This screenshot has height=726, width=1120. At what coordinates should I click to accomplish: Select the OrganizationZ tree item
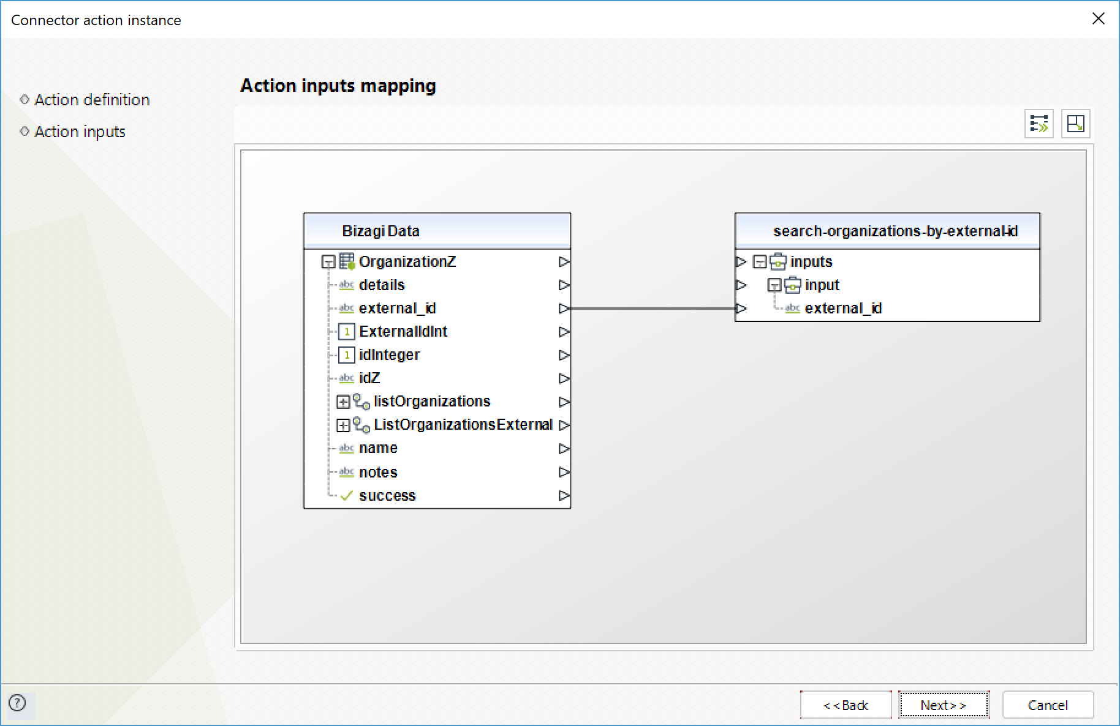[x=407, y=262]
